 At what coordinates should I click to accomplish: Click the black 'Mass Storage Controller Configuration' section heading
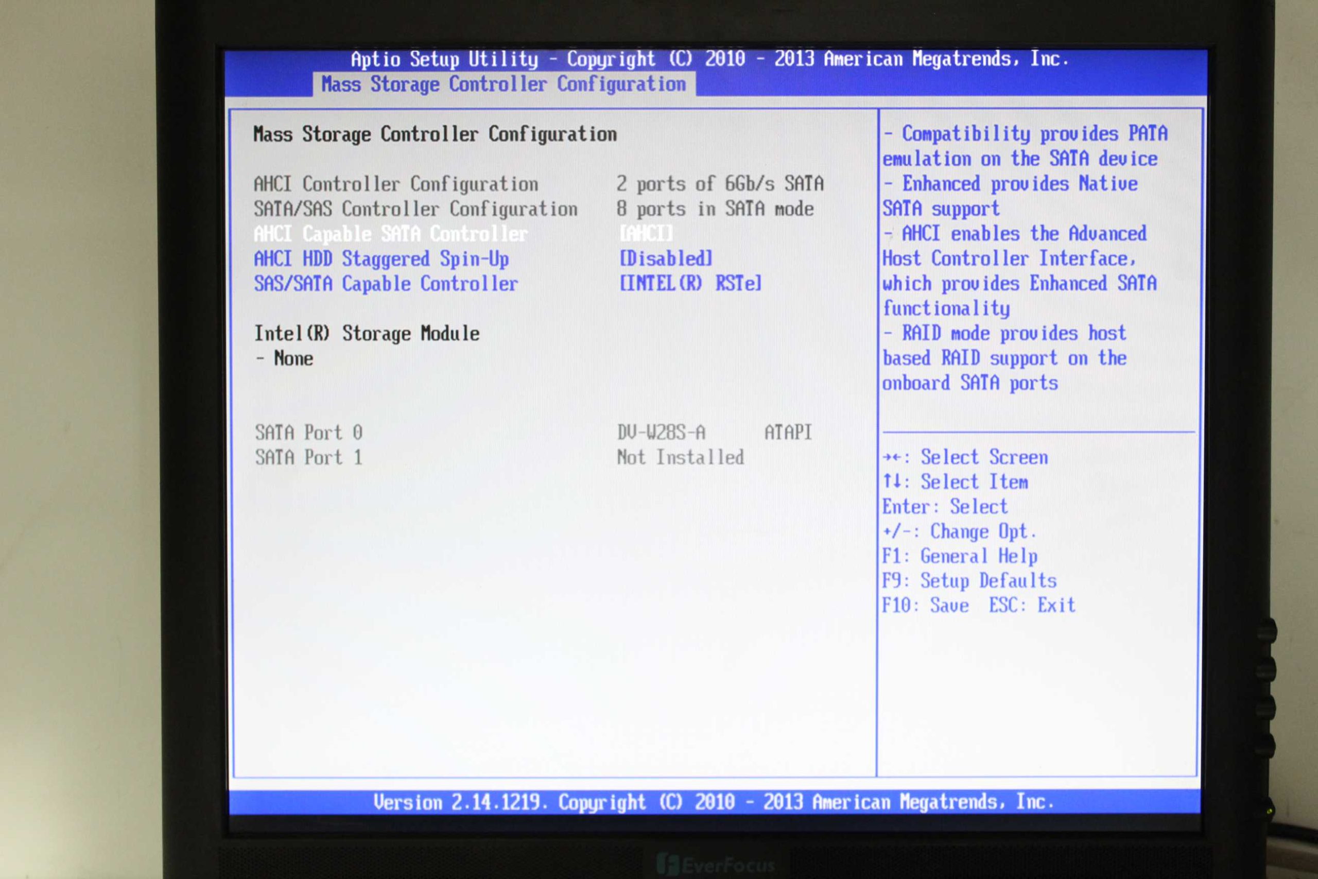coord(435,134)
